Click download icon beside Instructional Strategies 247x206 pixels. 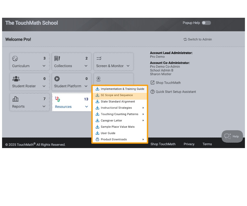click(x=98, y=108)
